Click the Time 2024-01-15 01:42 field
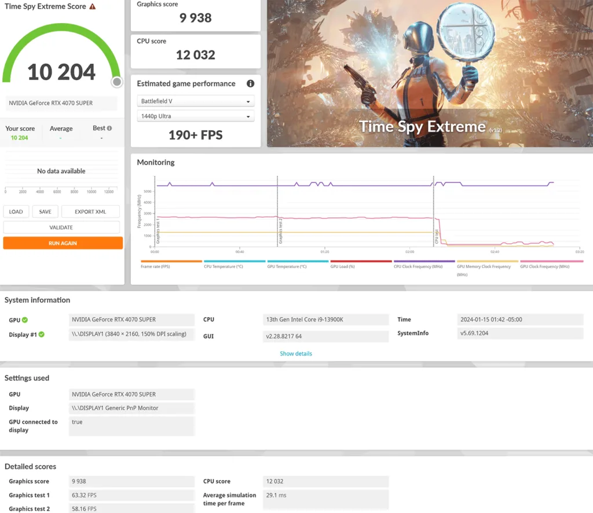This screenshot has width=593, height=513. pos(520,320)
